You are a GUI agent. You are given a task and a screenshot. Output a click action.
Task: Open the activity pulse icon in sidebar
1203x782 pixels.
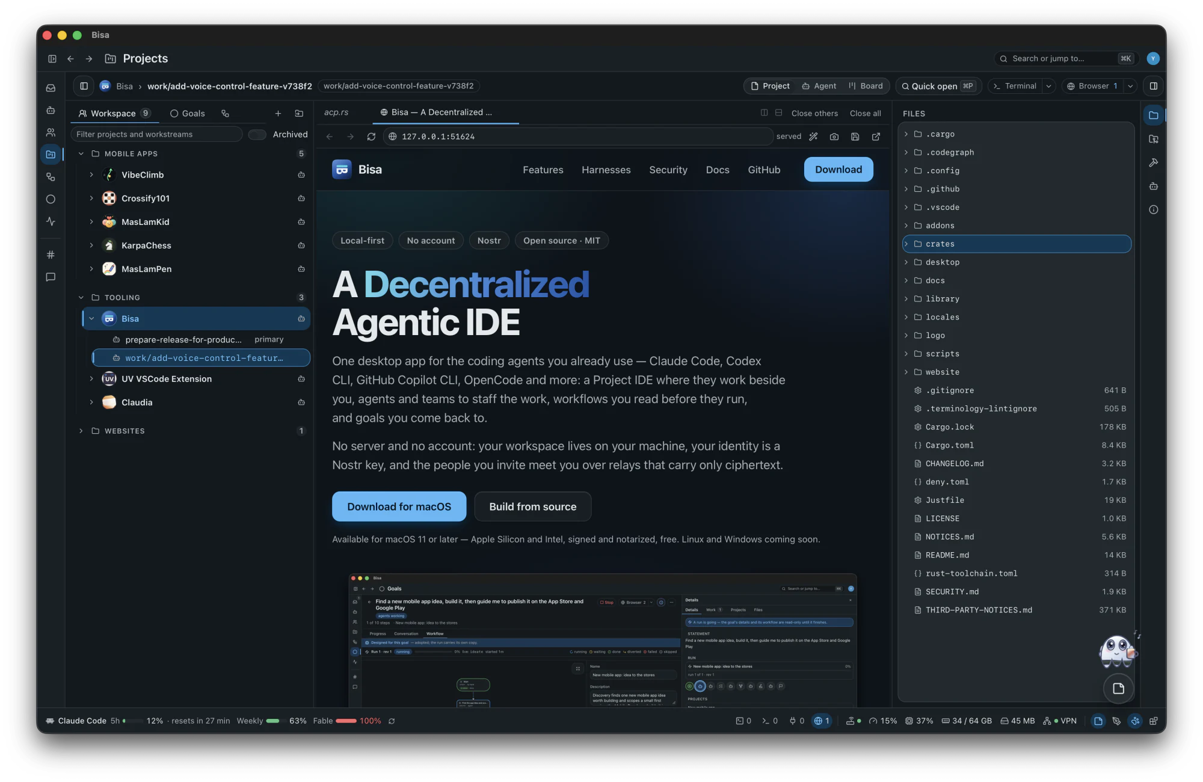pos(51,221)
